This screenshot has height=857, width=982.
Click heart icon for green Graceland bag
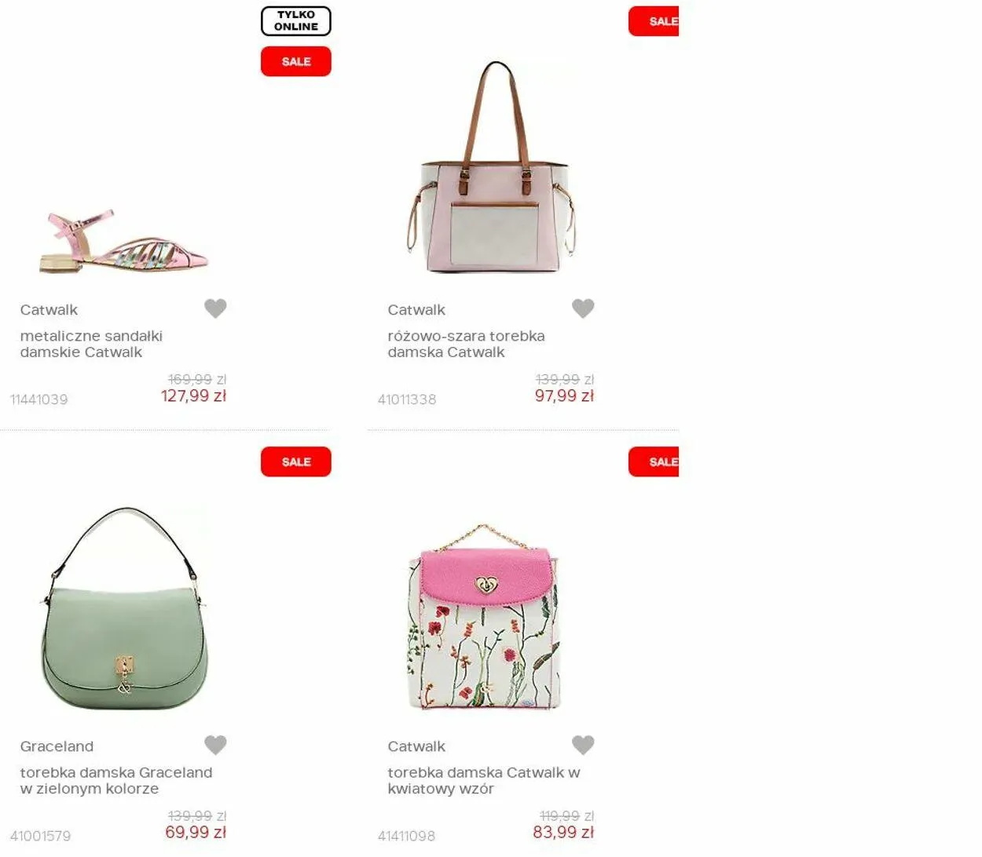tap(215, 745)
